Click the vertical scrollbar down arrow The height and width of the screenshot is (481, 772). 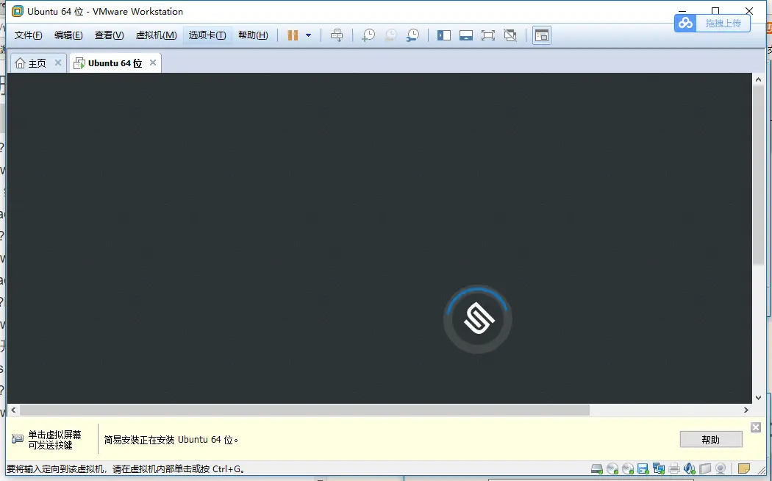[x=758, y=398]
